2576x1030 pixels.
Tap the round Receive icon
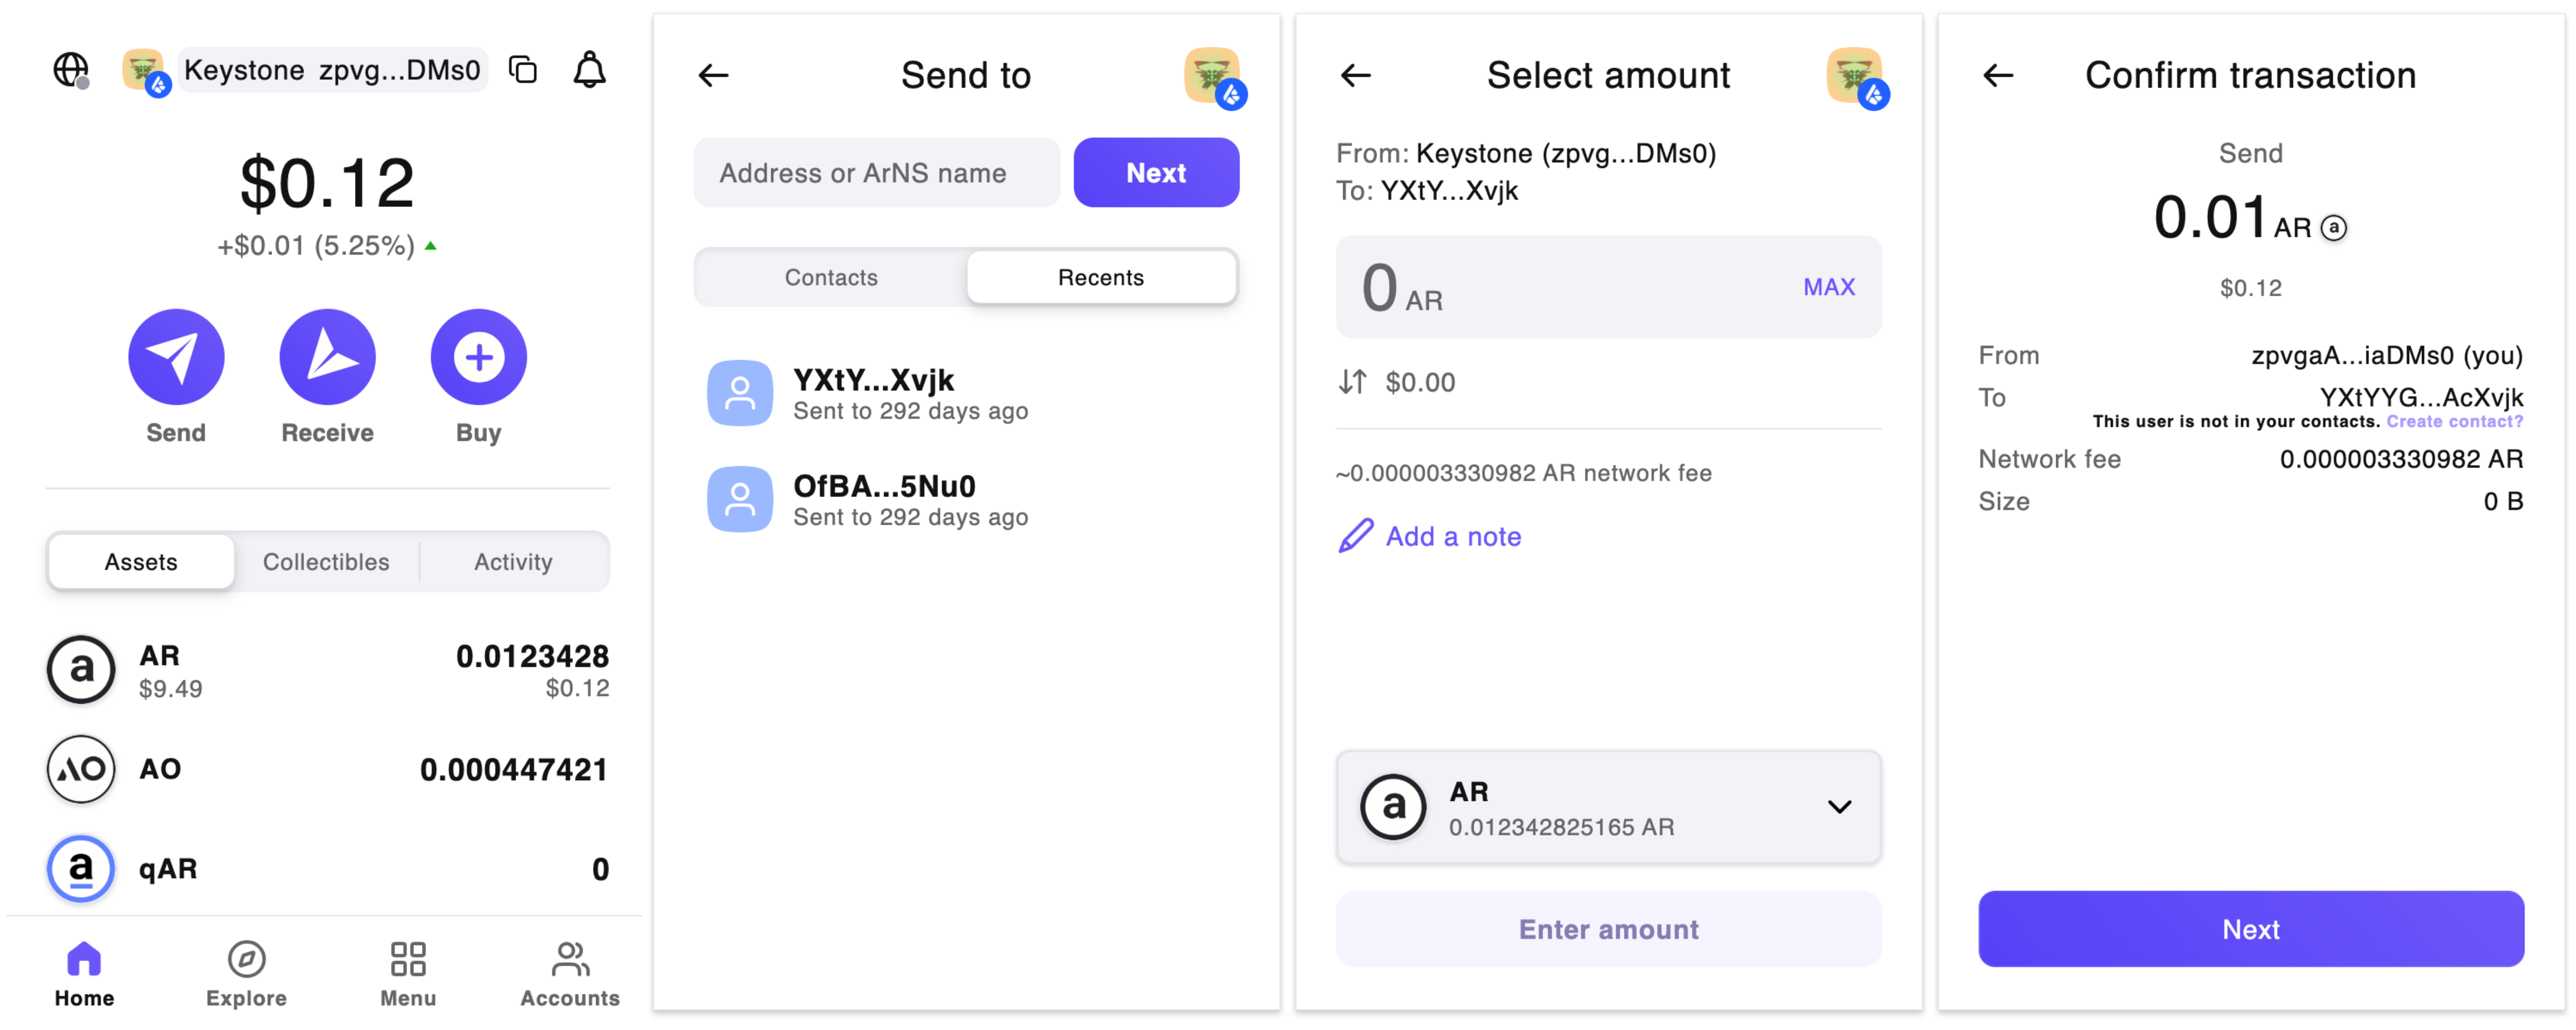tap(327, 357)
